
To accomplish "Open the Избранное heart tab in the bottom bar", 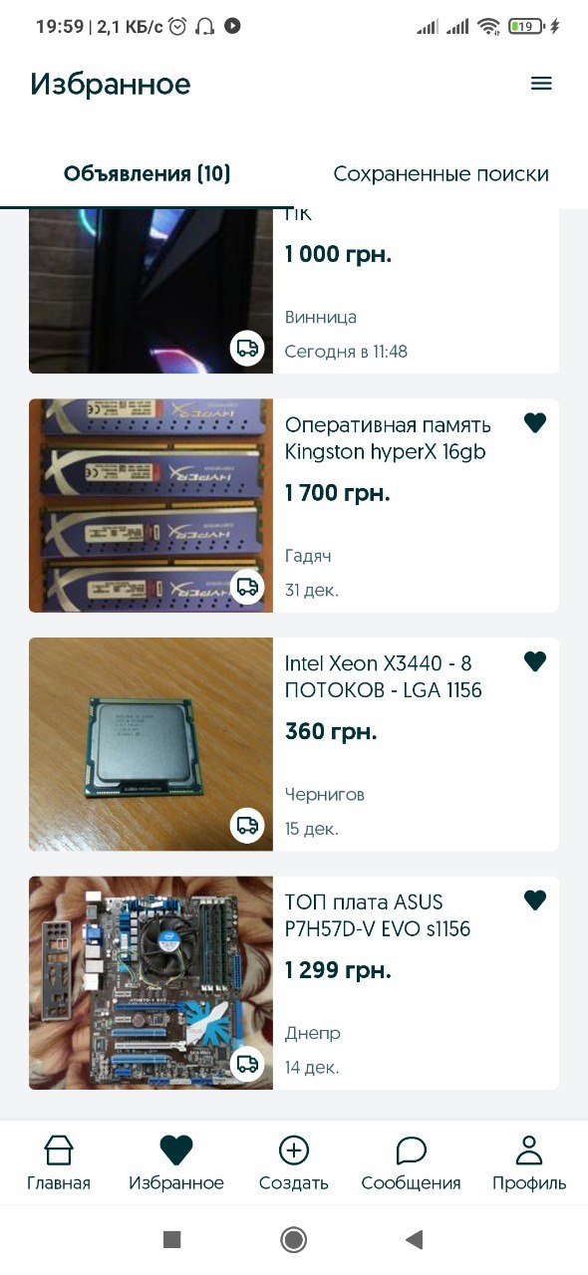I will pyautogui.click(x=176, y=1163).
